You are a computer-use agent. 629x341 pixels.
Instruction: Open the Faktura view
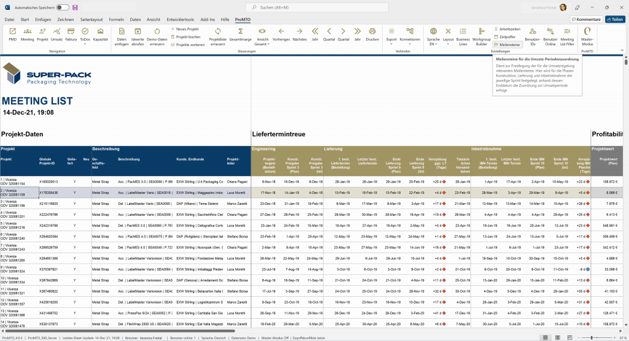[x=71, y=34]
